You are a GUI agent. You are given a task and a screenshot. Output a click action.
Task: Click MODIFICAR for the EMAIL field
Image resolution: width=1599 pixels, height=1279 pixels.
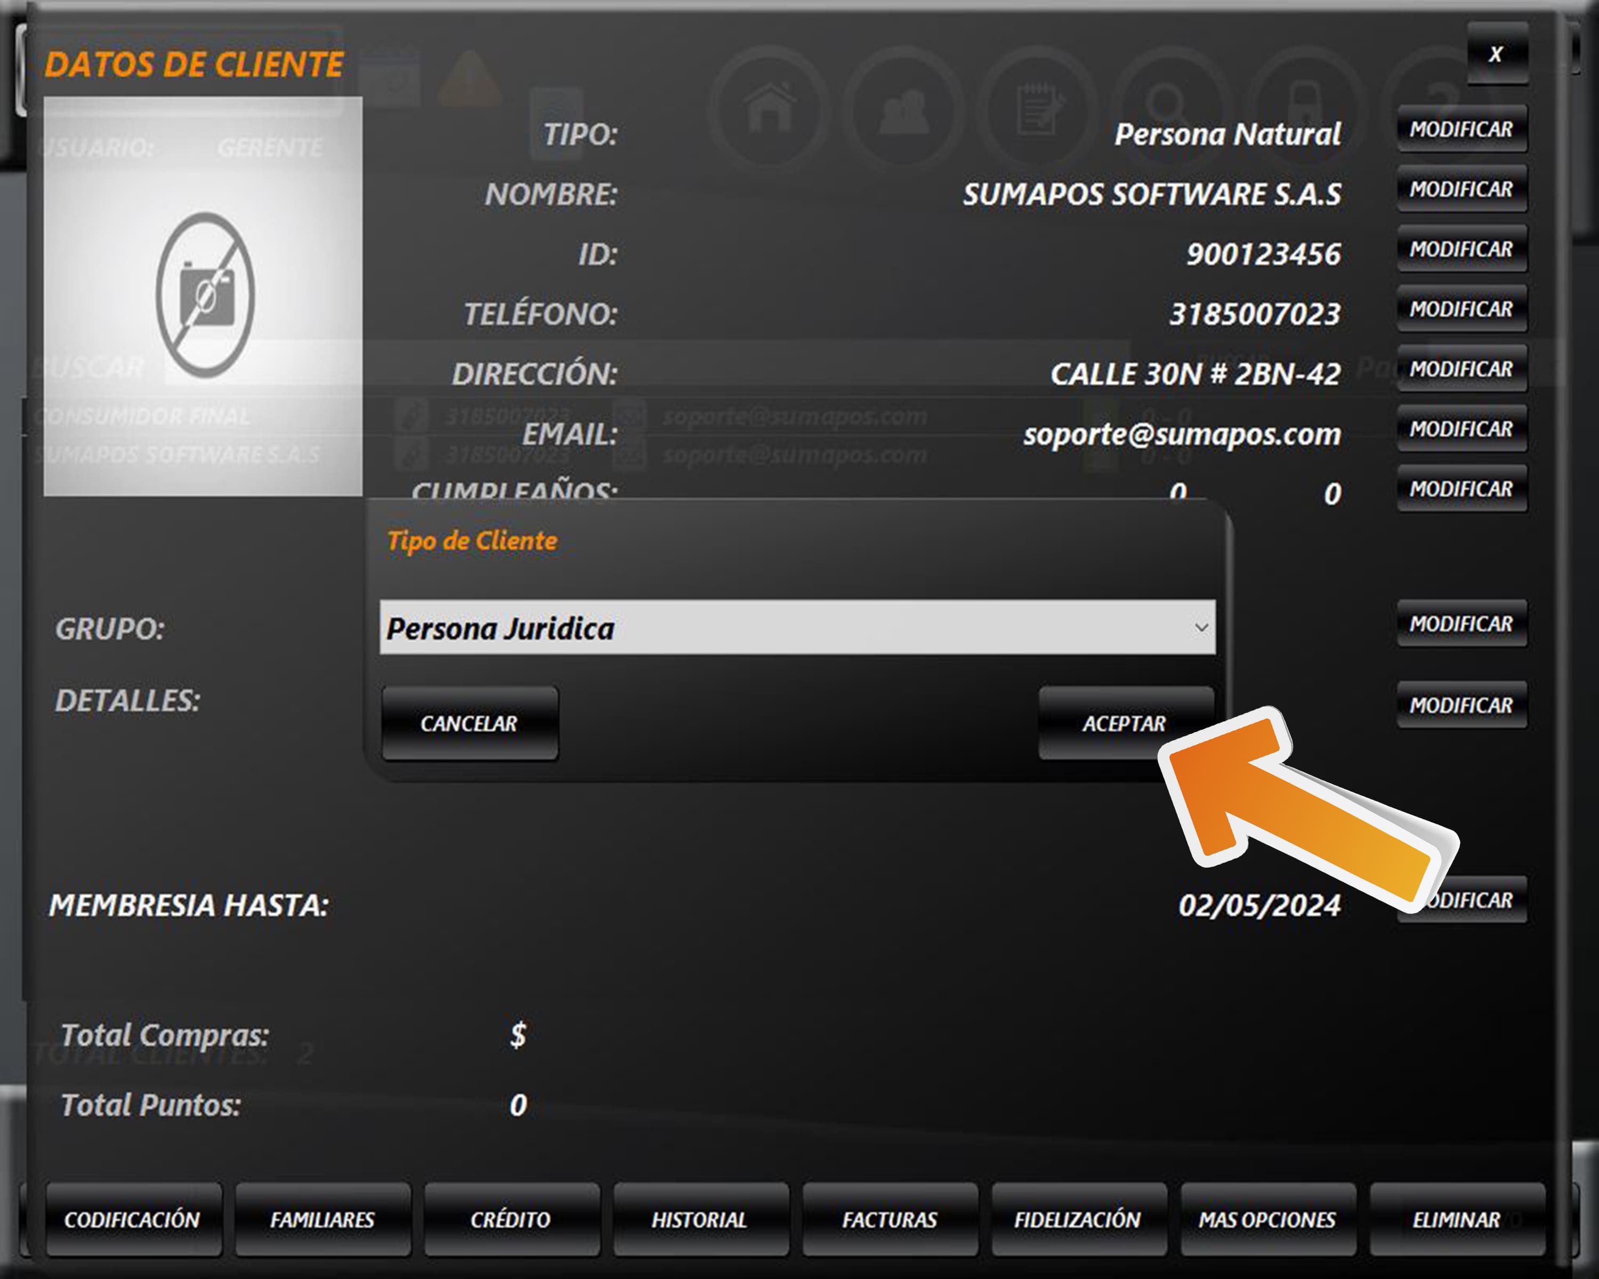1461,430
